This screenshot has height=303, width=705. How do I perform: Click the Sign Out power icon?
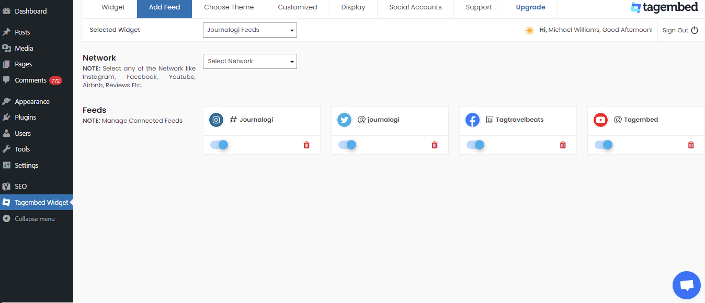coord(695,30)
